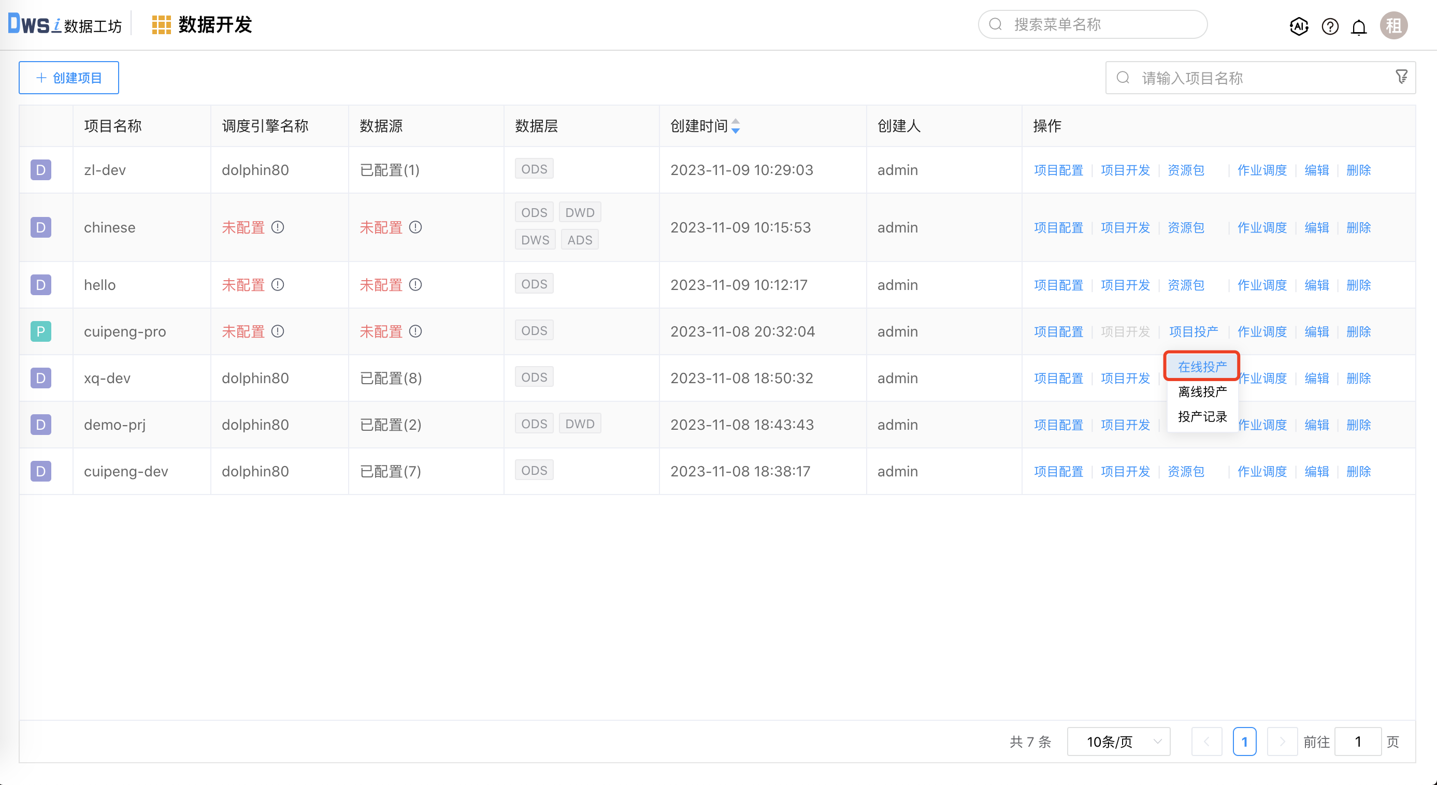Click the green P badge for cuipeng-pro
Viewport: 1437px width, 785px height.
click(41, 332)
